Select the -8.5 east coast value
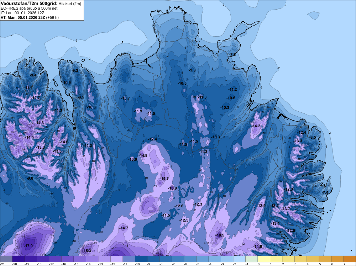 pos(313,137)
